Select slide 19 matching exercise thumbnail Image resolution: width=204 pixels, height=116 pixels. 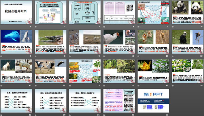(16, 101)
